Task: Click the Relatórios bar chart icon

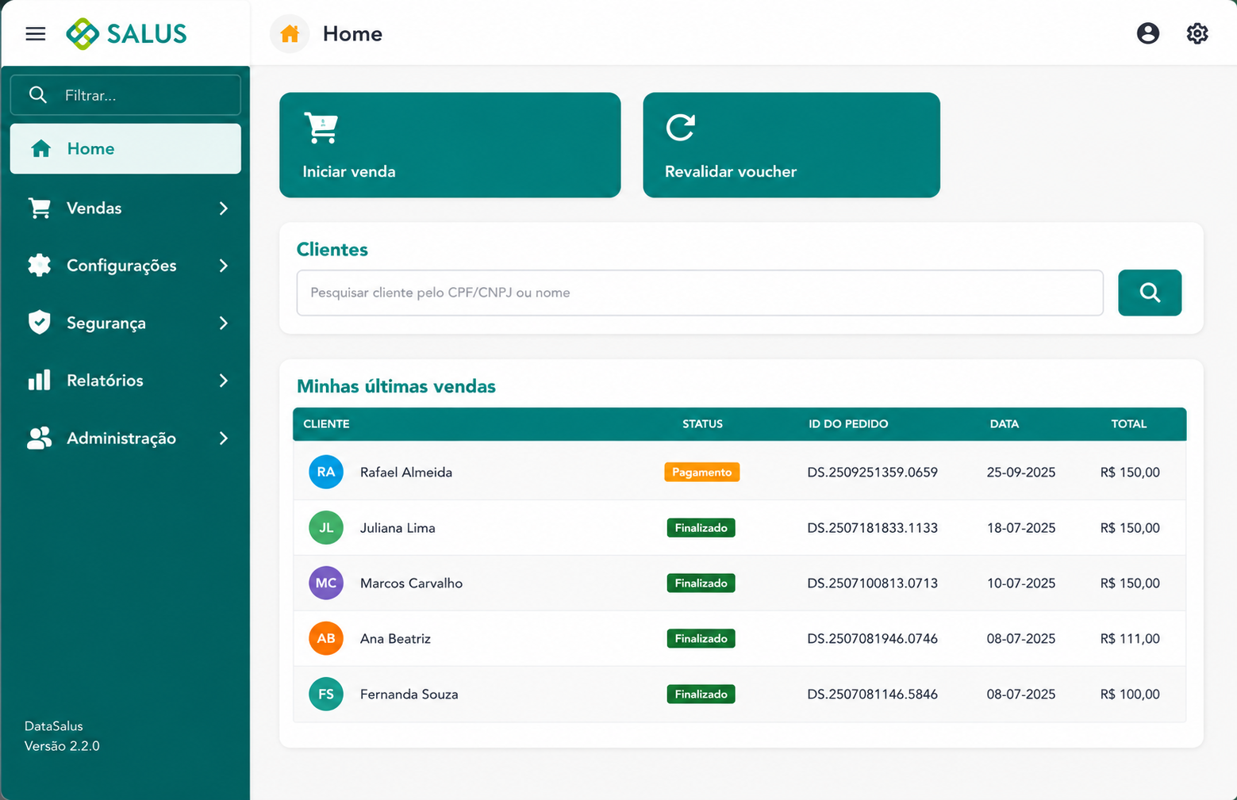Action: coord(39,380)
